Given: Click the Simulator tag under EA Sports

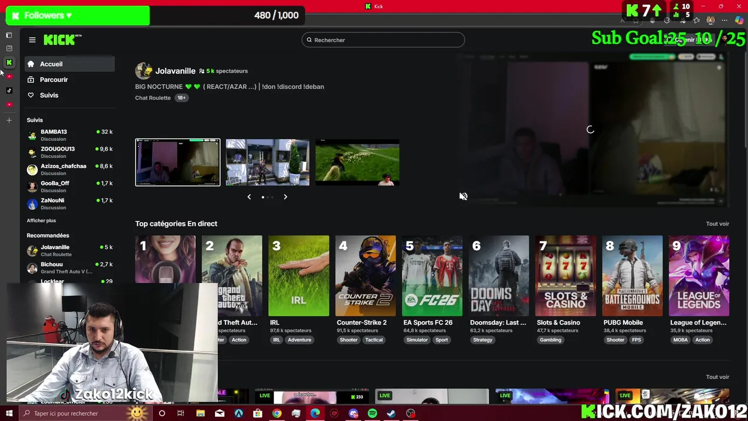Looking at the screenshot, I should click(x=417, y=340).
